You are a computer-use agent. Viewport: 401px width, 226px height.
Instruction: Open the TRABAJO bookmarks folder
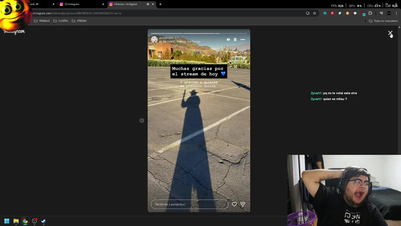42,21
